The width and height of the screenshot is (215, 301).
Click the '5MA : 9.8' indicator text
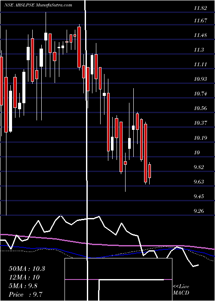[x=23, y=286]
